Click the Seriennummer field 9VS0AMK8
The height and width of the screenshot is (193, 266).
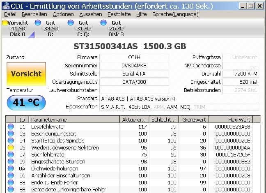point(134,66)
